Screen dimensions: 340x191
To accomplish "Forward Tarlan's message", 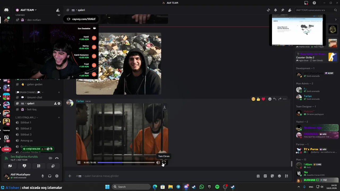I will coord(280,99).
